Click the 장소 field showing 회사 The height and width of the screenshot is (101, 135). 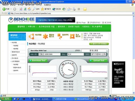[76, 54]
